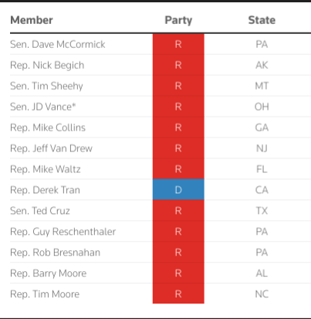Select Rep. Tim Moore name

coord(45,294)
